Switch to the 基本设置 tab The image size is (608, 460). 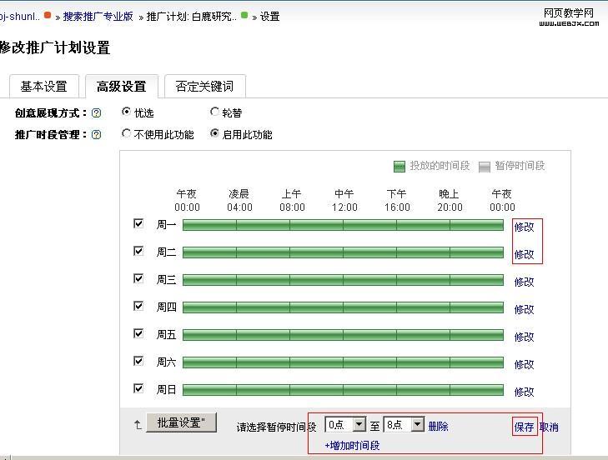(44, 86)
